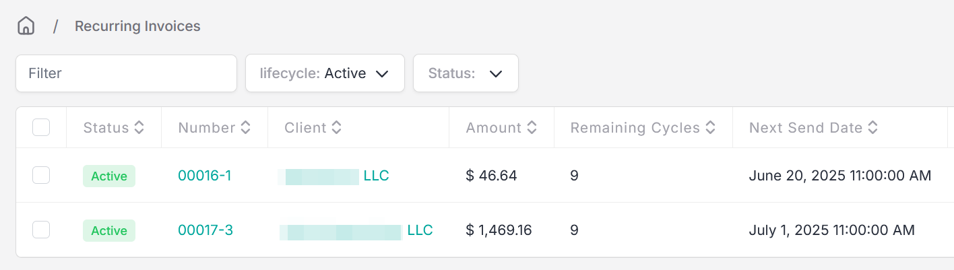
Task: Go to the home icon in the breadcrumb
Action: [x=26, y=26]
